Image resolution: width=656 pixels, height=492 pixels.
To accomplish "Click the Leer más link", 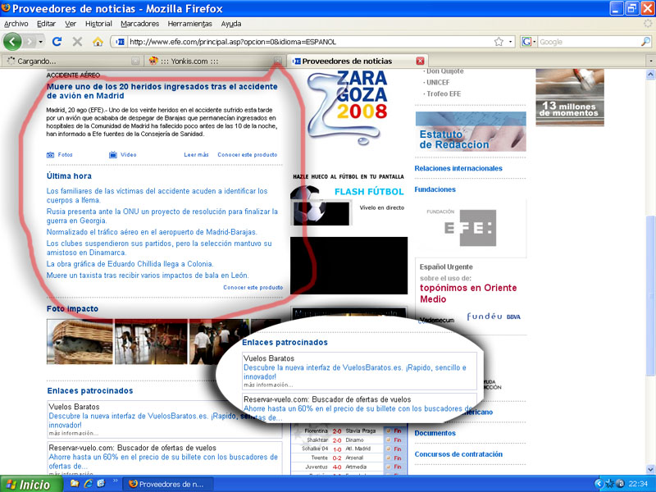I will pyautogui.click(x=196, y=154).
